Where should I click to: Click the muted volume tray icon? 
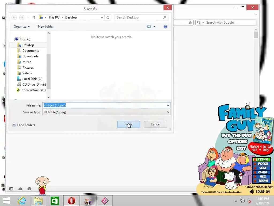[x=249, y=201]
